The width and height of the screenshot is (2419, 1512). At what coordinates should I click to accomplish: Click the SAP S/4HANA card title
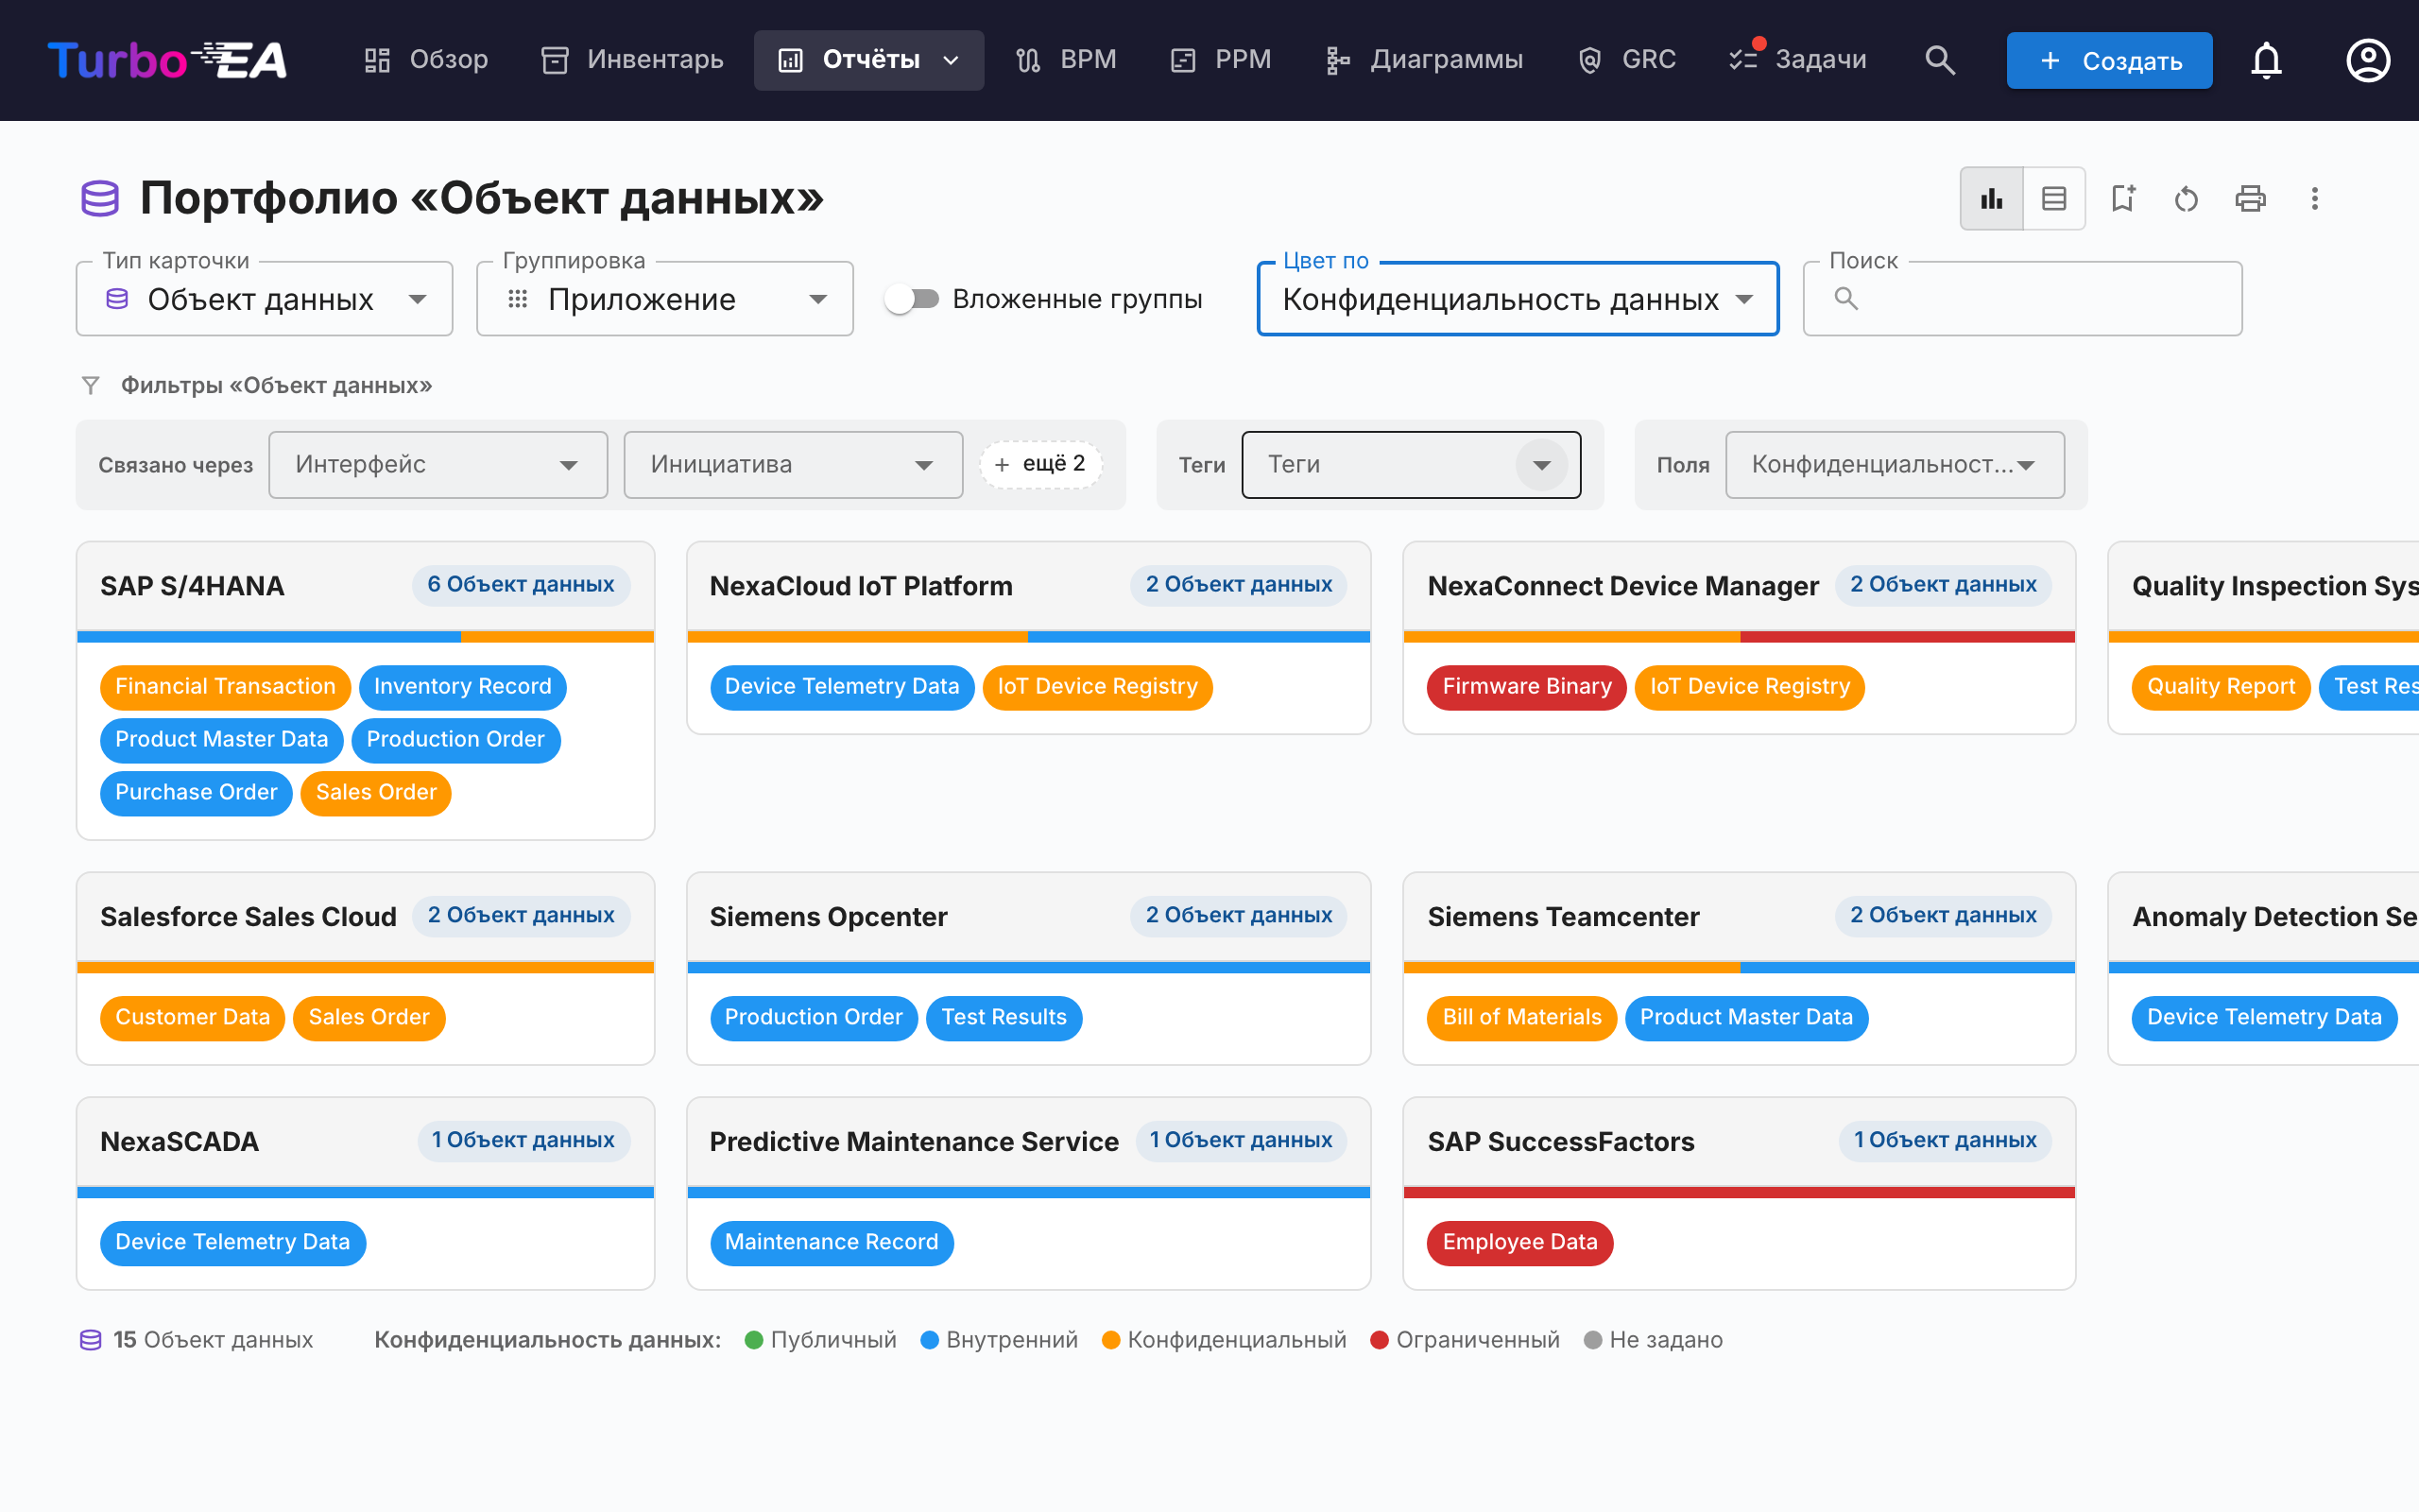pos(192,586)
